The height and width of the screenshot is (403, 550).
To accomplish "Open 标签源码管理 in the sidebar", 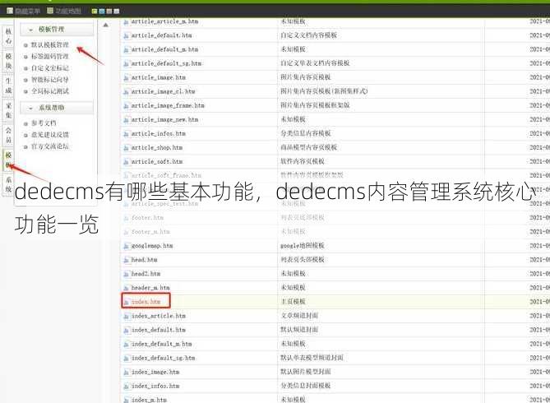I will [x=50, y=56].
